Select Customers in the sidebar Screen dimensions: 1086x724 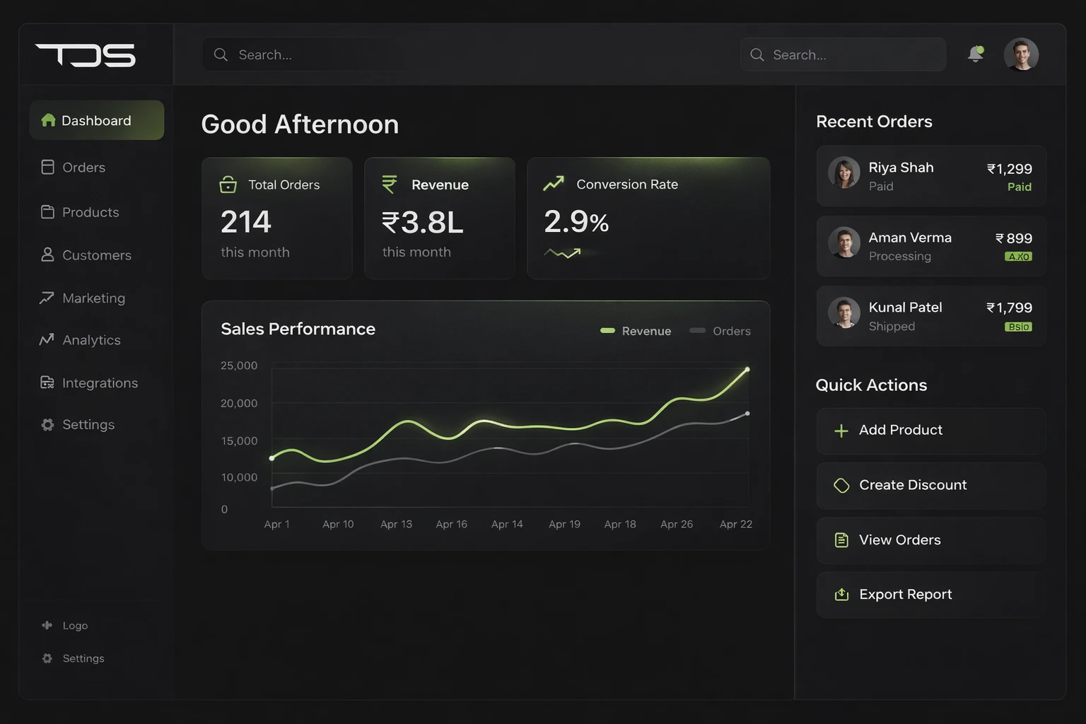click(96, 255)
